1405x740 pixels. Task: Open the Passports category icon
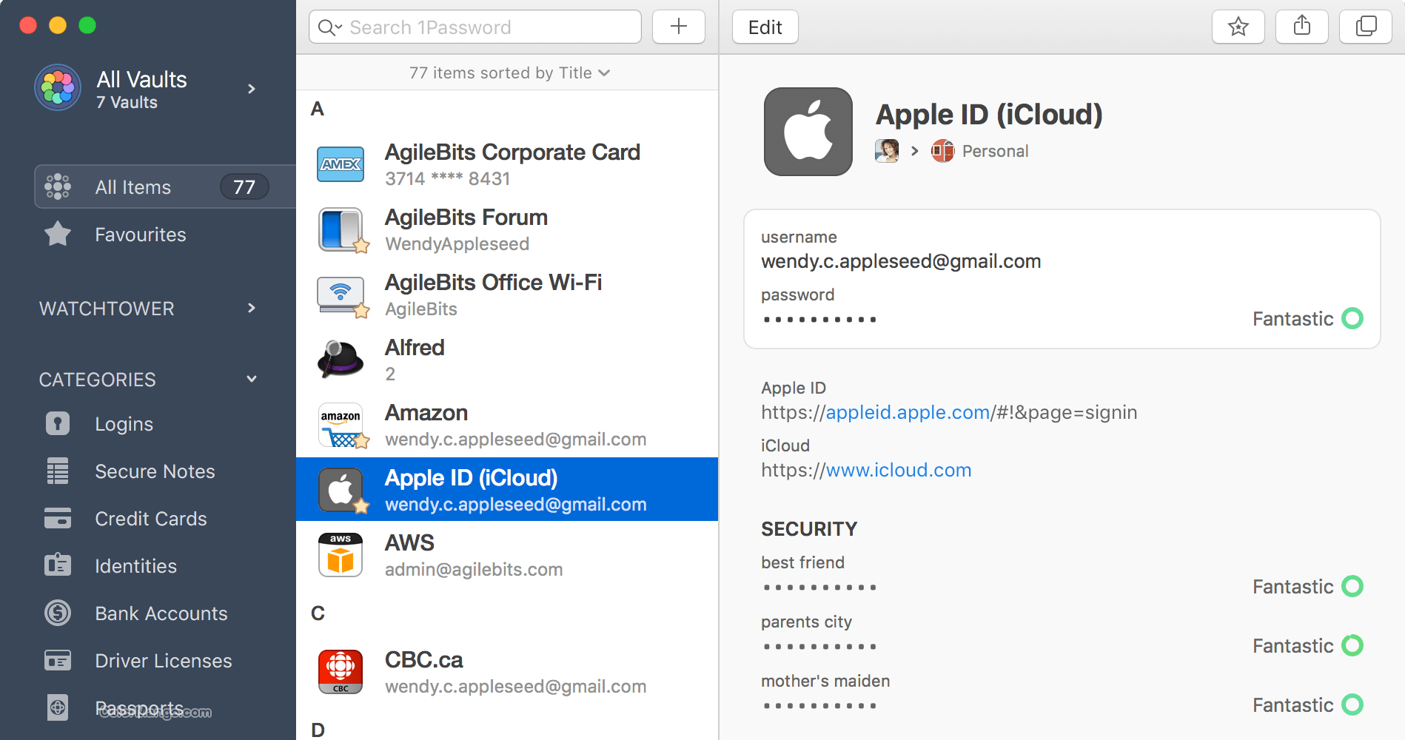pyautogui.click(x=57, y=707)
